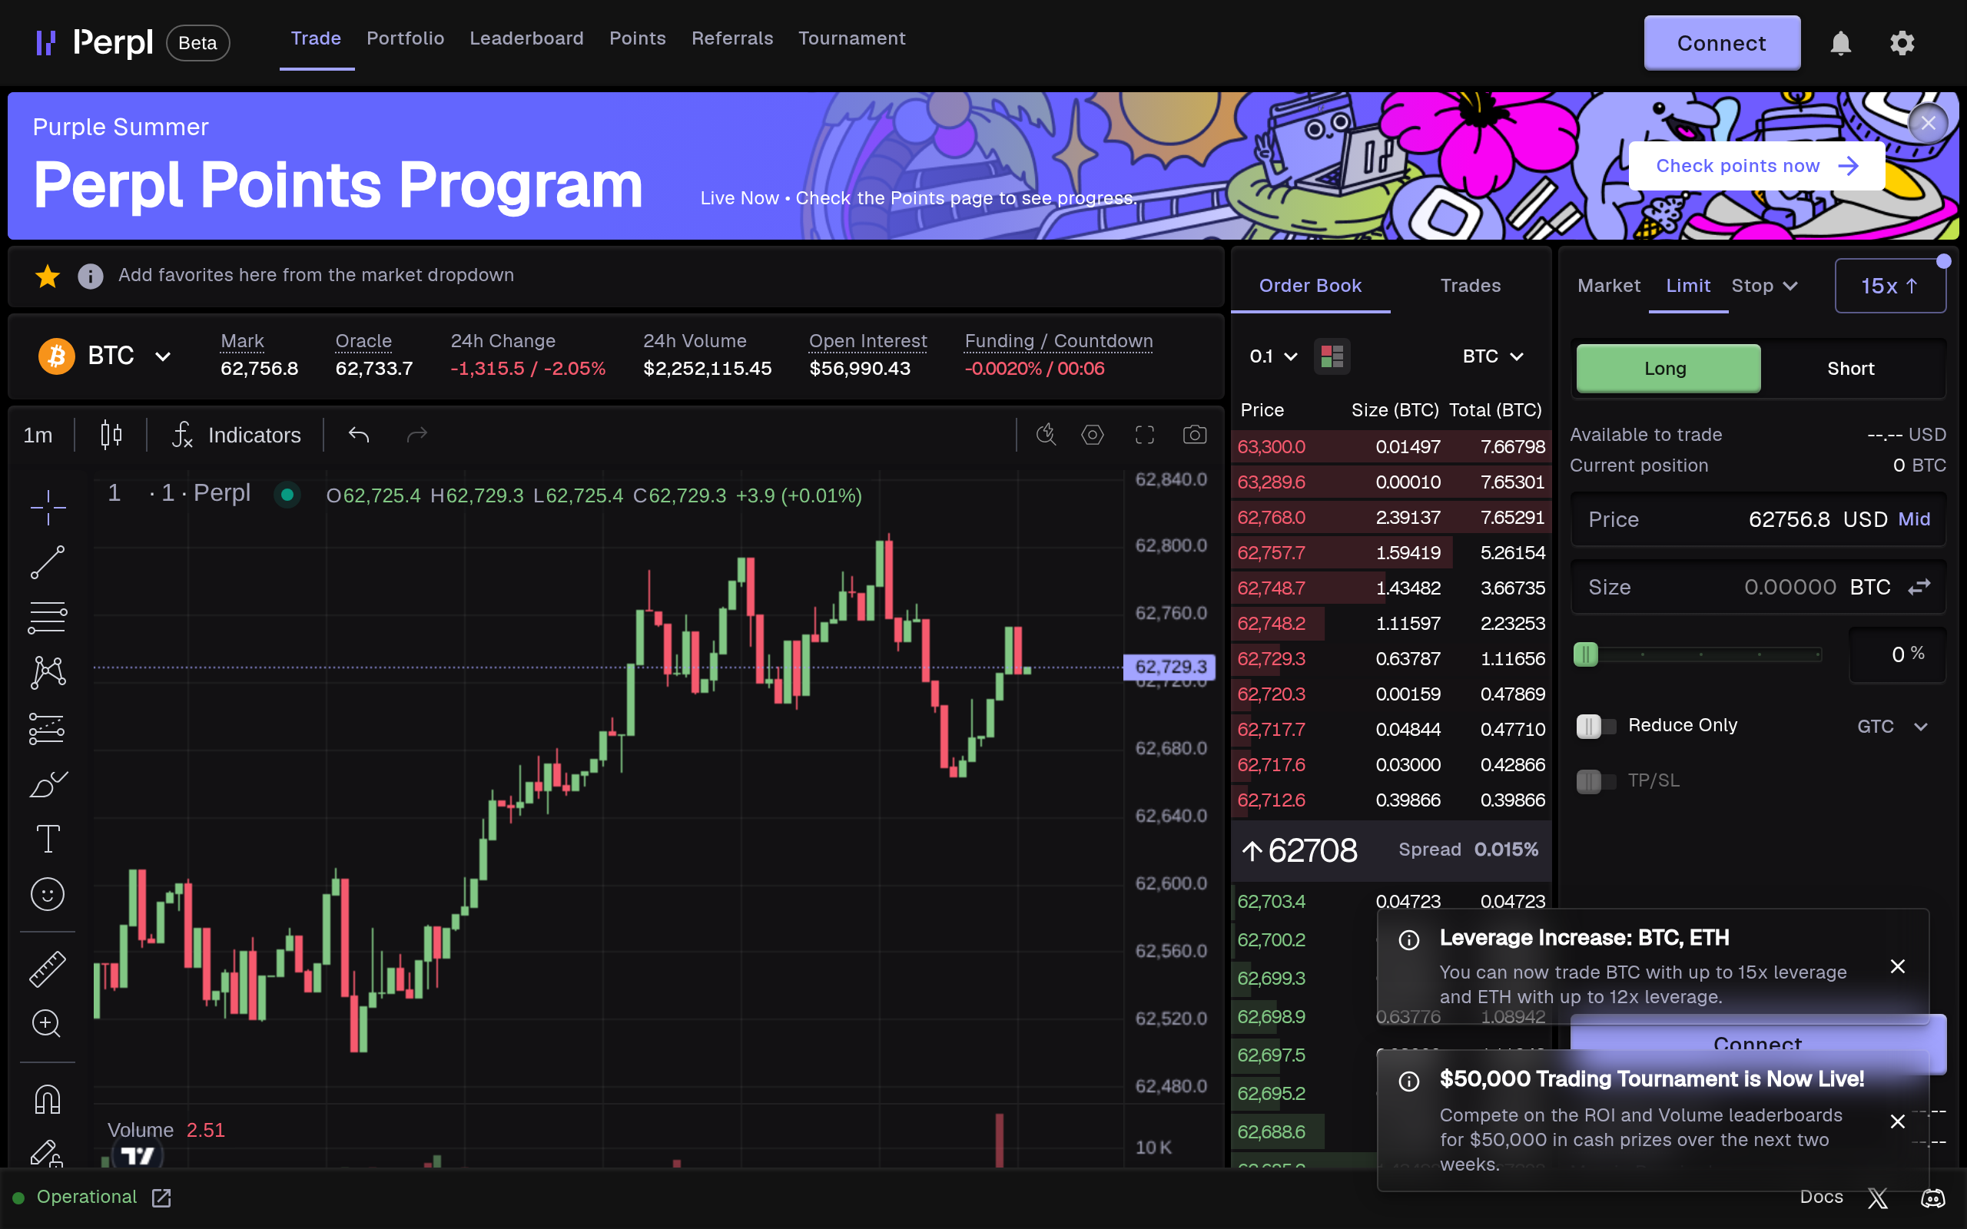Dismiss the Leverage Increase notification
Viewport: 1967px width, 1229px height.
point(1897,966)
